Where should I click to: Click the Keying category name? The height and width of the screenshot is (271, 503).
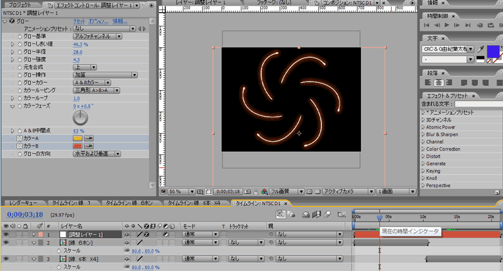(x=433, y=171)
